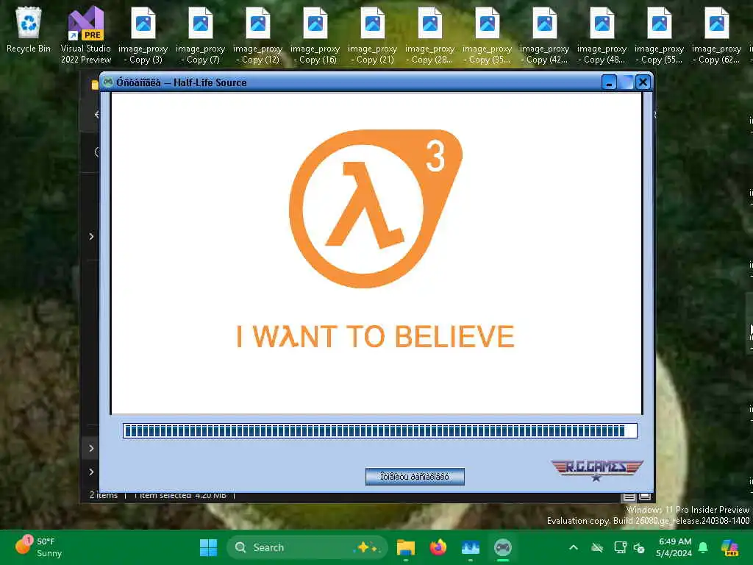The width and height of the screenshot is (753, 565).
Task: Expand the middle File Explorer tree chevron
Action: pyautogui.click(x=91, y=448)
